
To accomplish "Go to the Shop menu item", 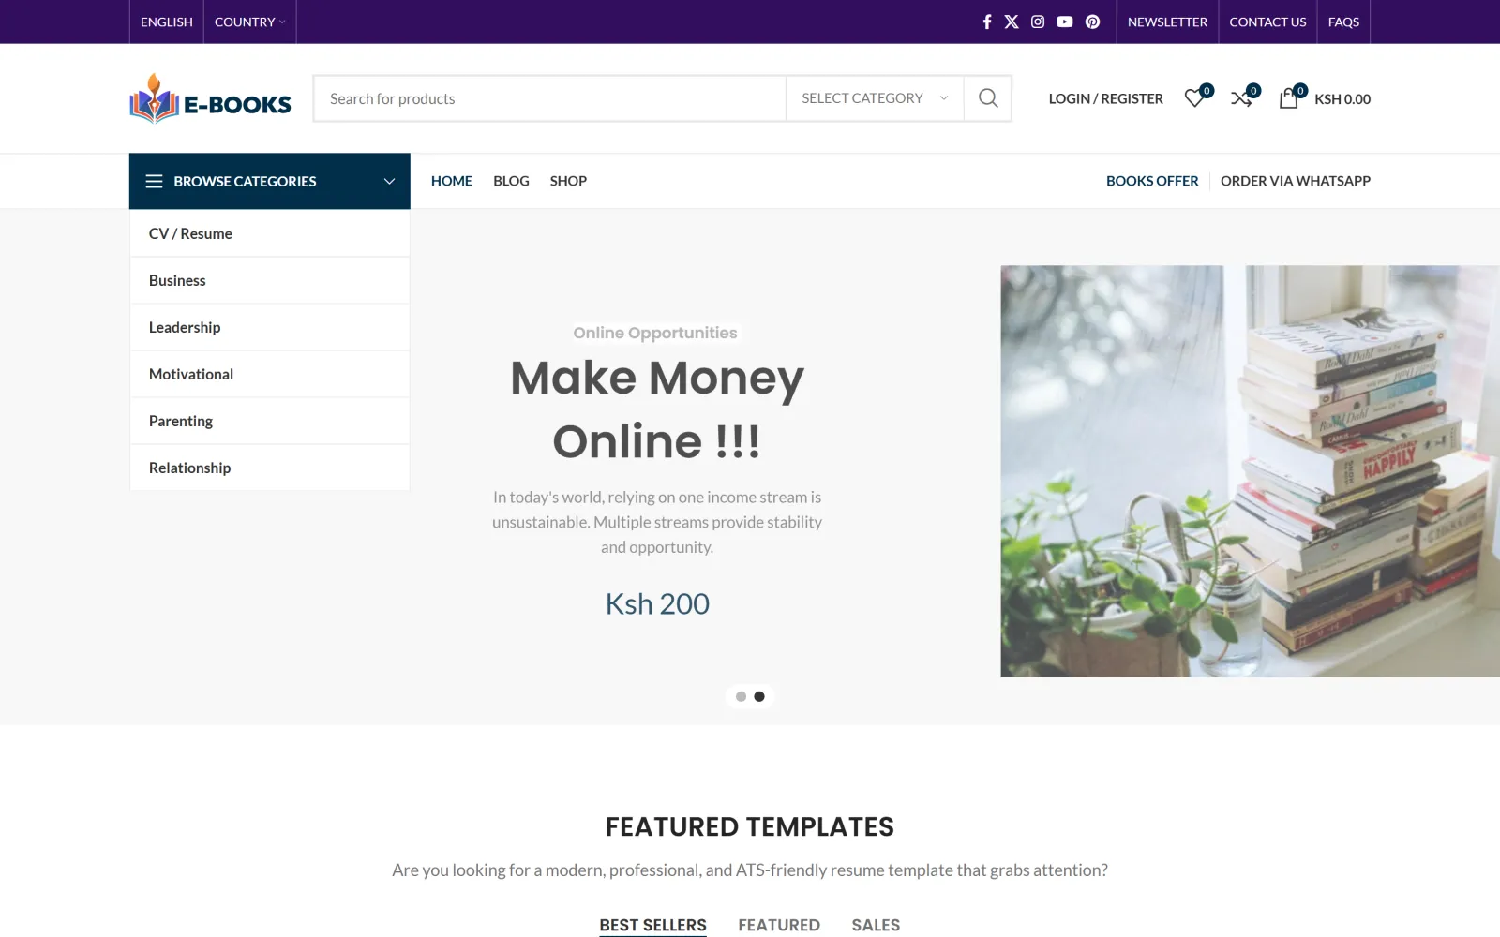I will [x=568, y=181].
